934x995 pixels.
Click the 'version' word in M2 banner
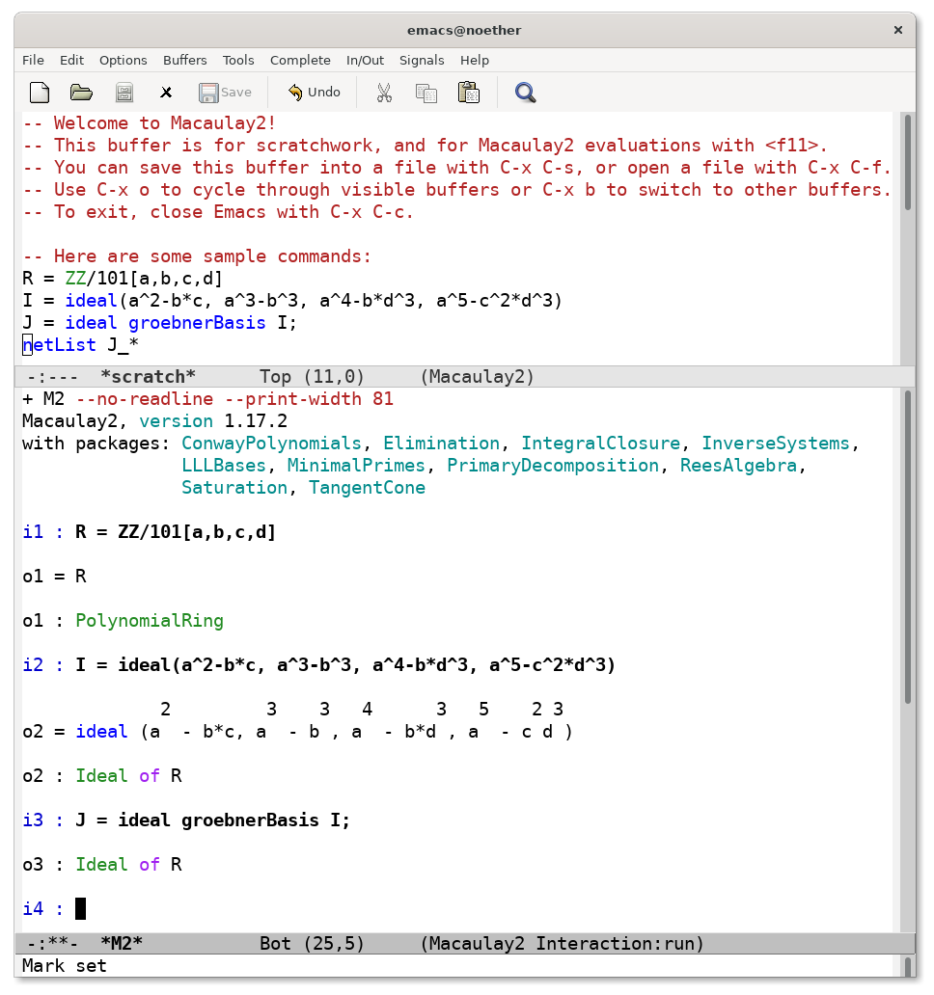pyautogui.click(x=176, y=421)
